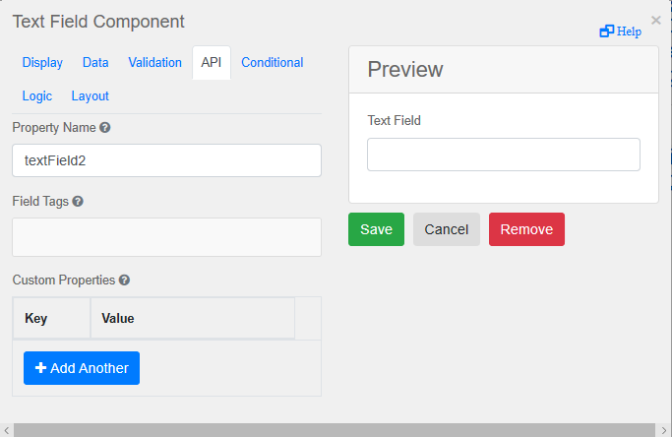
Task: Add another custom property row
Action: click(82, 368)
